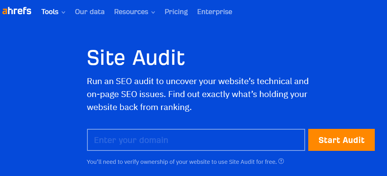Screen dimensions: 387x176
Task: Click the 'Run an SEO audit' description line
Action: click(198, 82)
